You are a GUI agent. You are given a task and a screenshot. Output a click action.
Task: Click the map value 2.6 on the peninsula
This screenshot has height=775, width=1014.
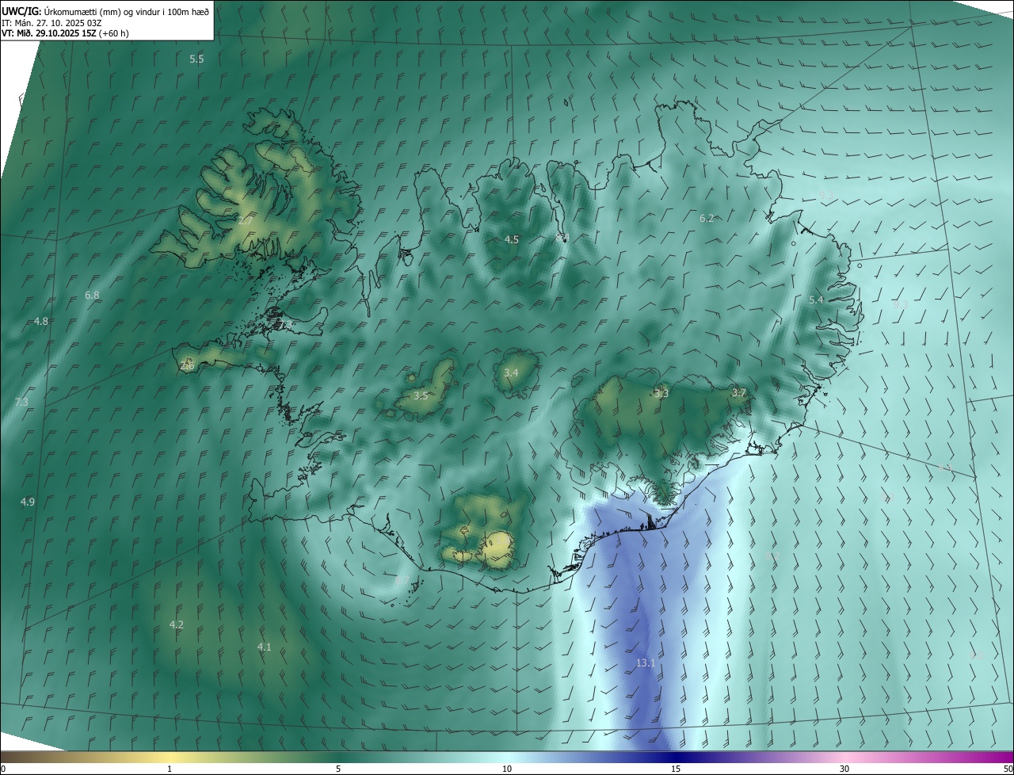(187, 366)
